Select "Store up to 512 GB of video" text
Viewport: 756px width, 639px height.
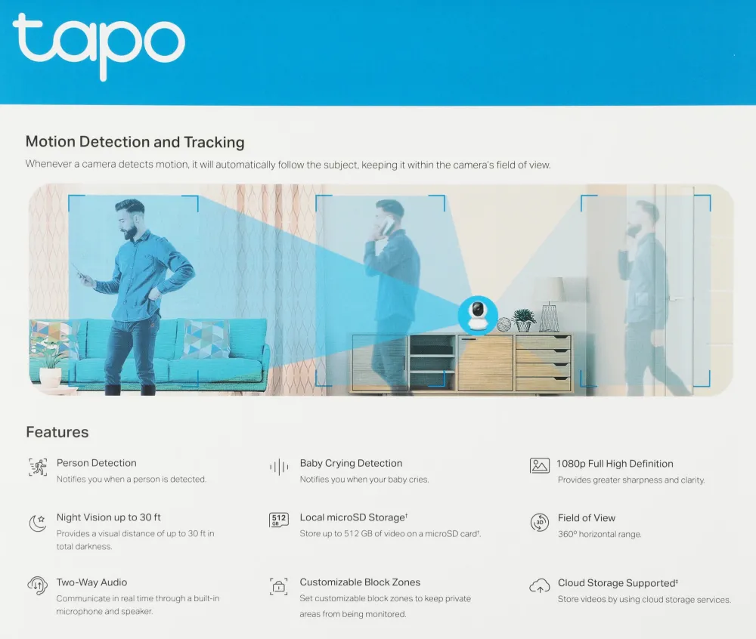(x=390, y=533)
